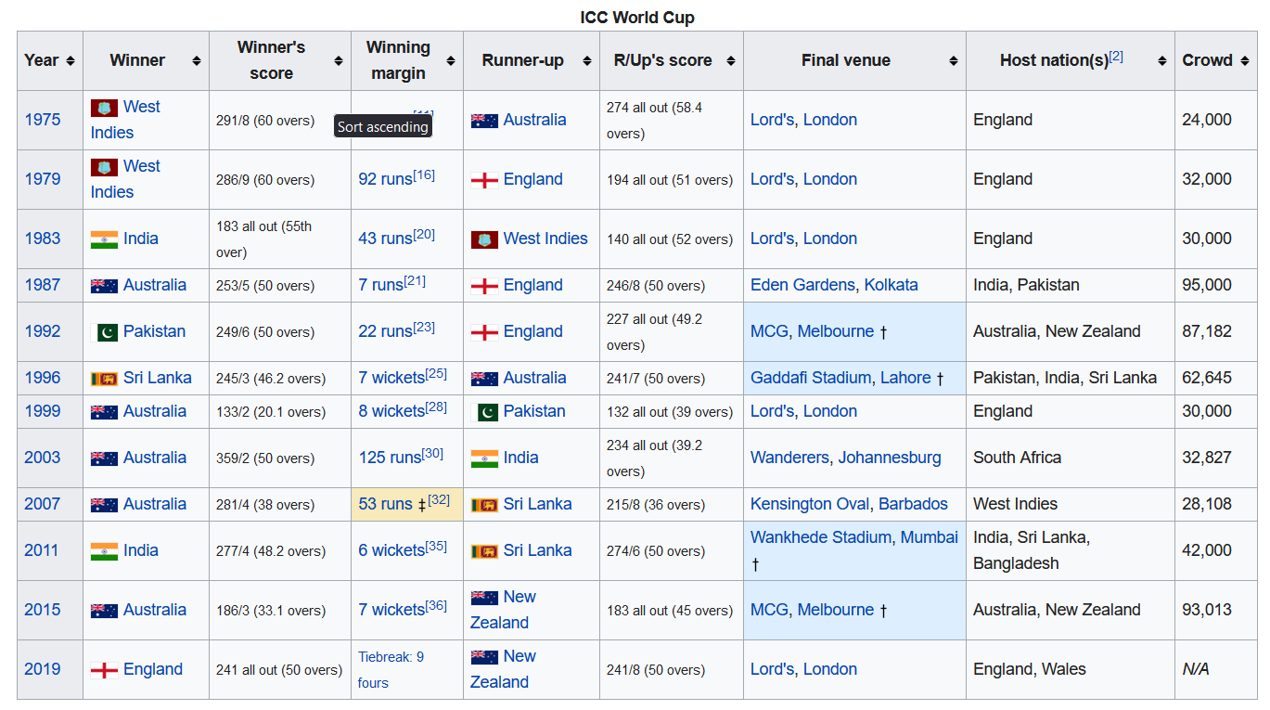1270x710 pixels.
Task: Open reference [2] in Host nation(s) header
Action: 1116,56
